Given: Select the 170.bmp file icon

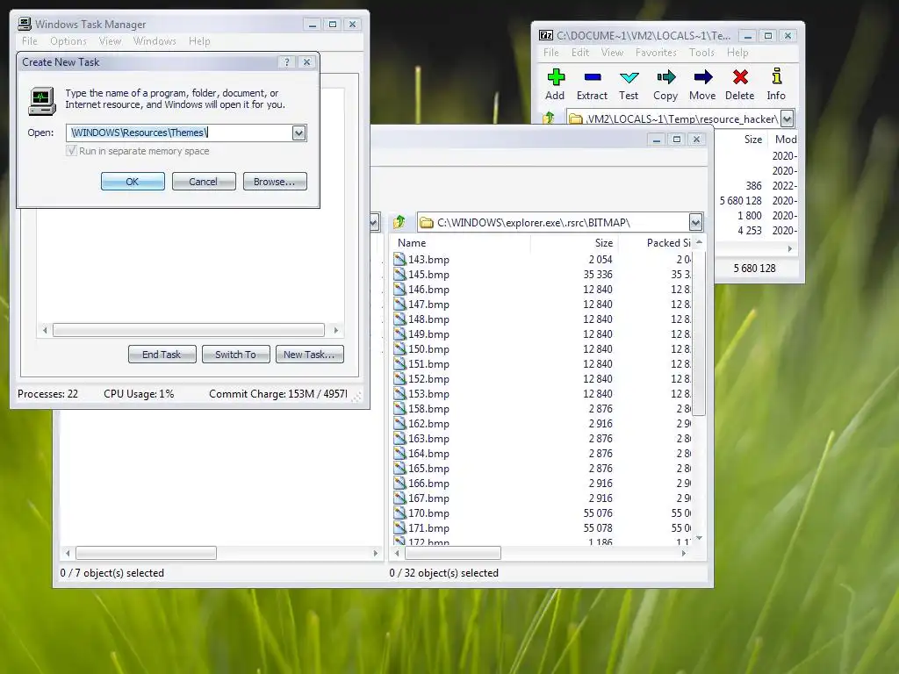Looking at the screenshot, I should (x=399, y=513).
